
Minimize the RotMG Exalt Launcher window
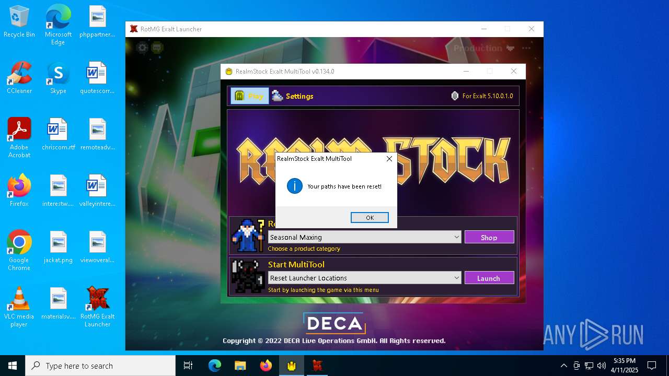pyautogui.click(x=483, y=29)
